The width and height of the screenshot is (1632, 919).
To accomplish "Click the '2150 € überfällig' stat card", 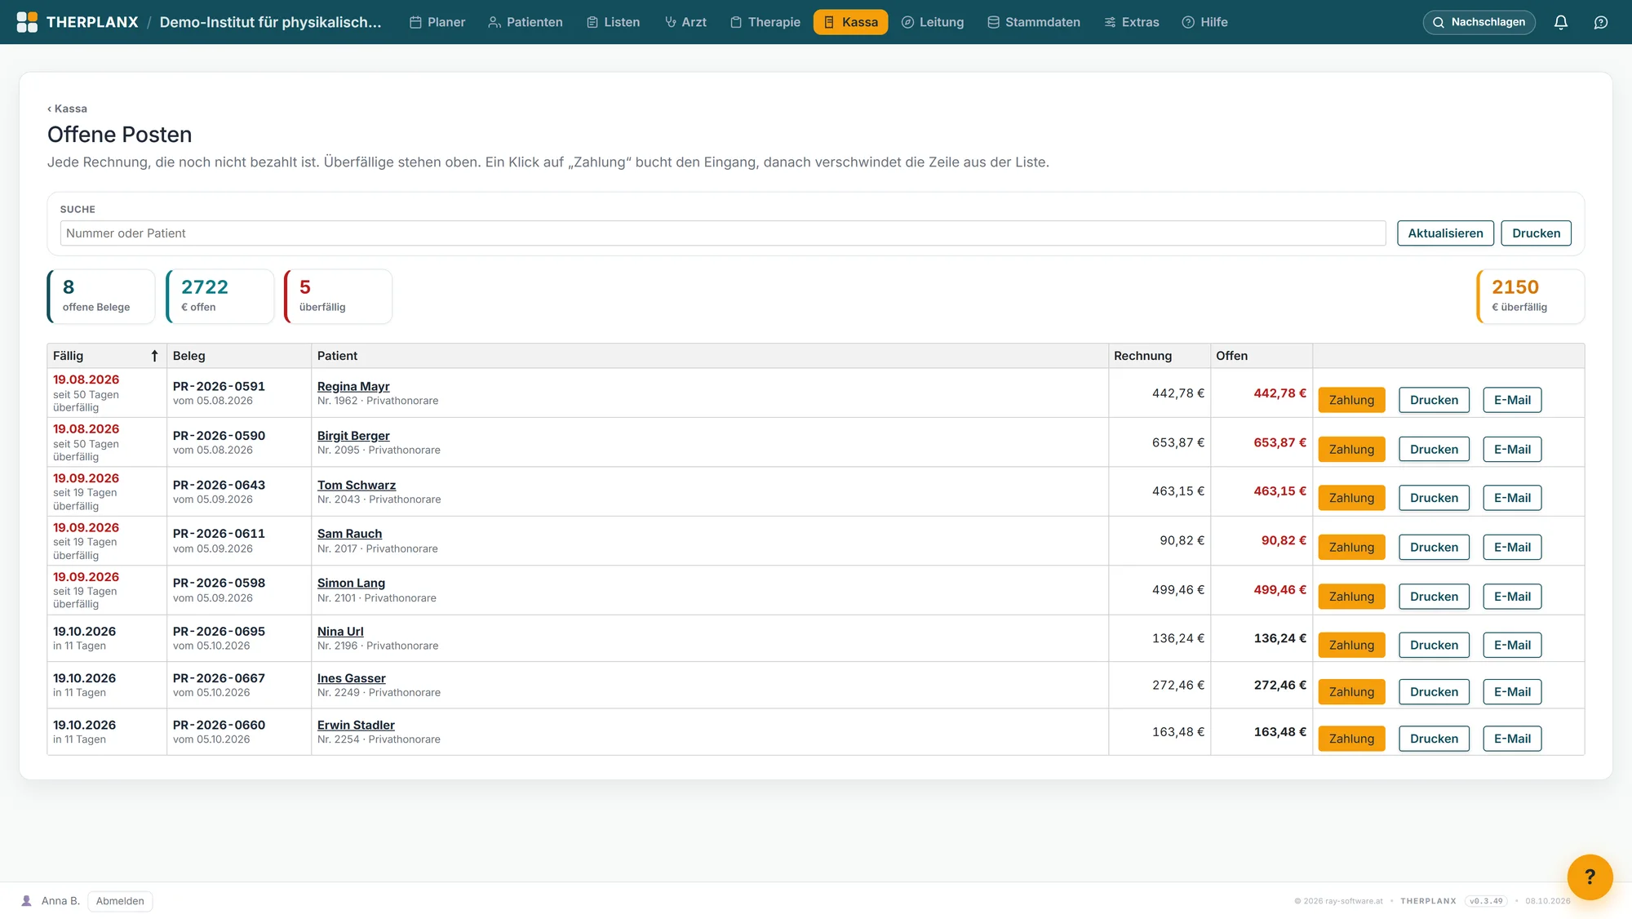I will (1530, 296).
